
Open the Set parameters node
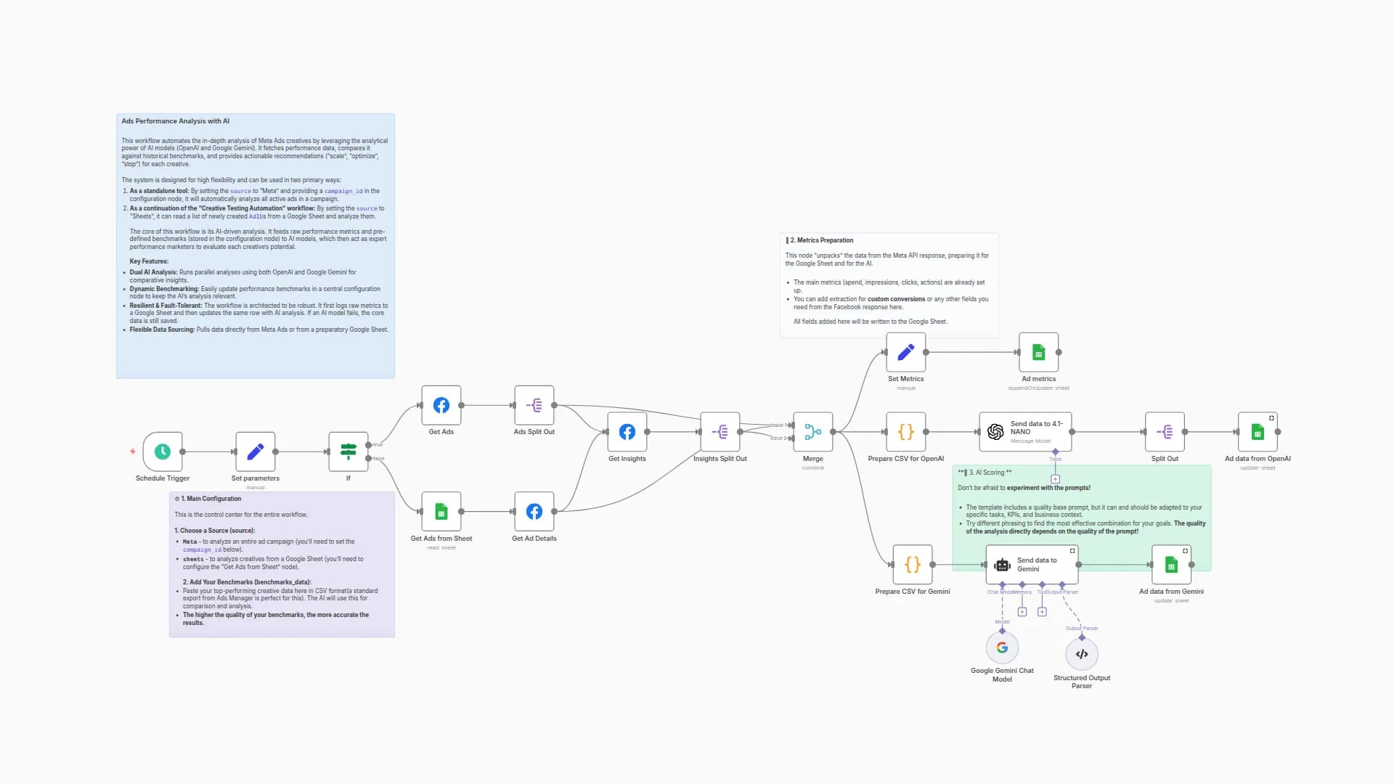(255, 452)
